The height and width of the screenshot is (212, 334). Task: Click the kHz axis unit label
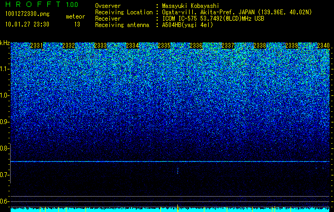coord(5,43)
